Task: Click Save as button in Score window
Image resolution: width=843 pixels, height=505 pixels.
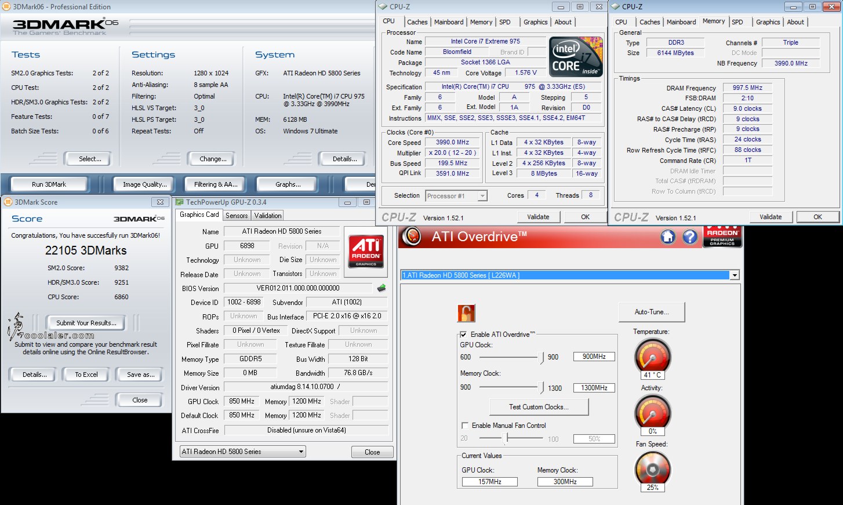Action: coord(141,375)
